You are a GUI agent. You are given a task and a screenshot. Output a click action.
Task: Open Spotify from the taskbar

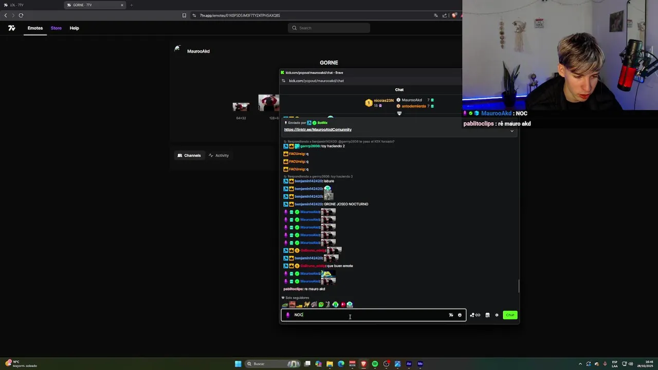pyautogui.click(x=375, y=364)
